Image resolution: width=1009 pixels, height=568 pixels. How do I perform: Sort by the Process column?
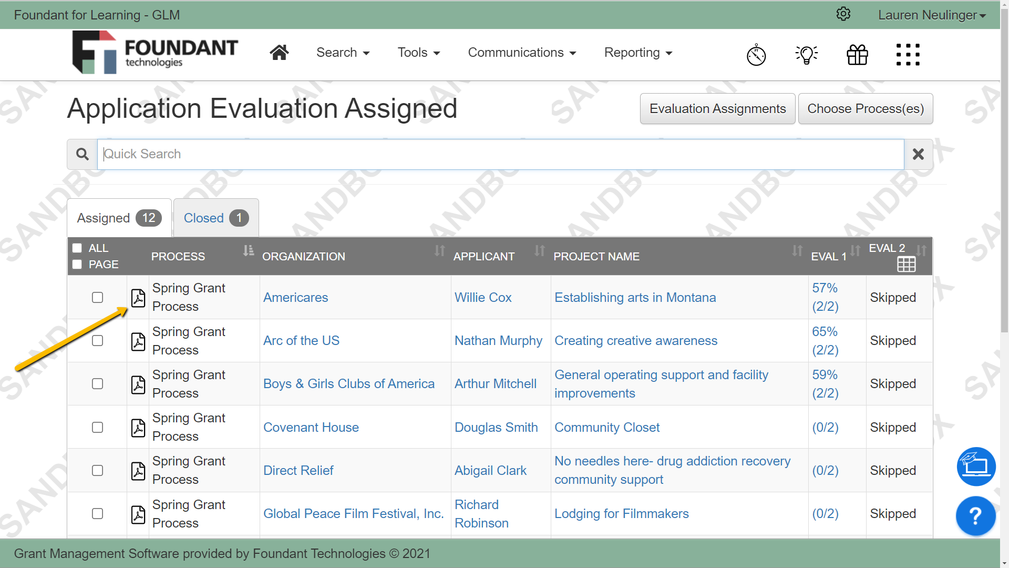(x=249, y=251)
